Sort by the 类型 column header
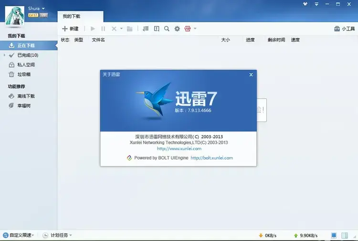Image resolution: width=358 pixels, height=241 pixels. (79, 40)
